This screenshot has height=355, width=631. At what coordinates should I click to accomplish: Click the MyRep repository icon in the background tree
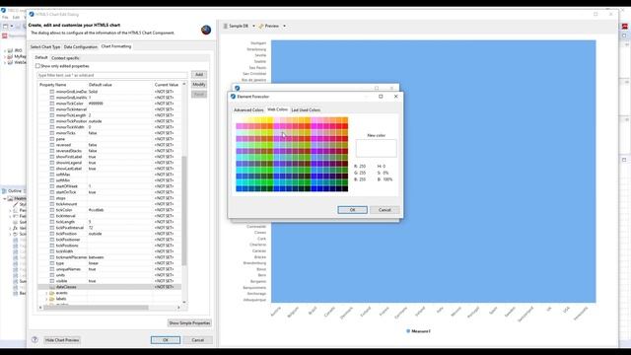point(11,57)
